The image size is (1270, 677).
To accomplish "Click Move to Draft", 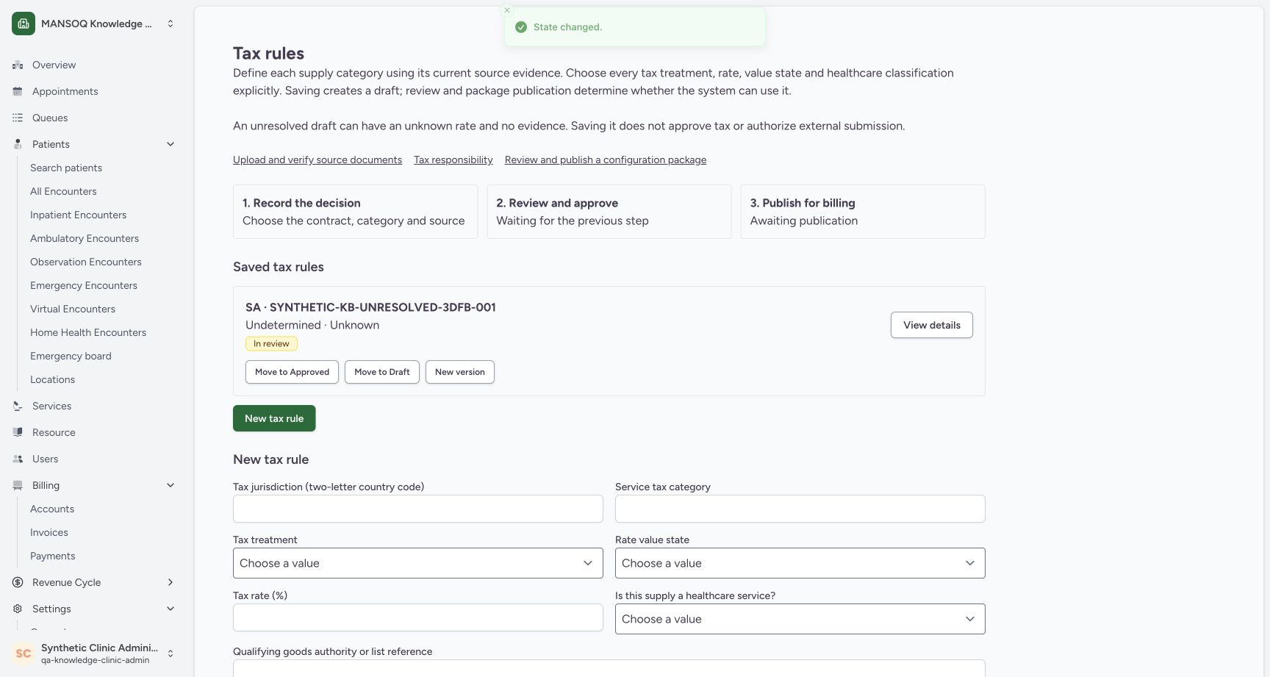I will click(x=382, y=372).
